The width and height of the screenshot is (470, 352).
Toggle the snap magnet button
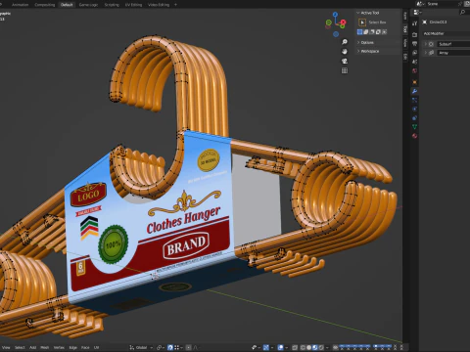170,347
